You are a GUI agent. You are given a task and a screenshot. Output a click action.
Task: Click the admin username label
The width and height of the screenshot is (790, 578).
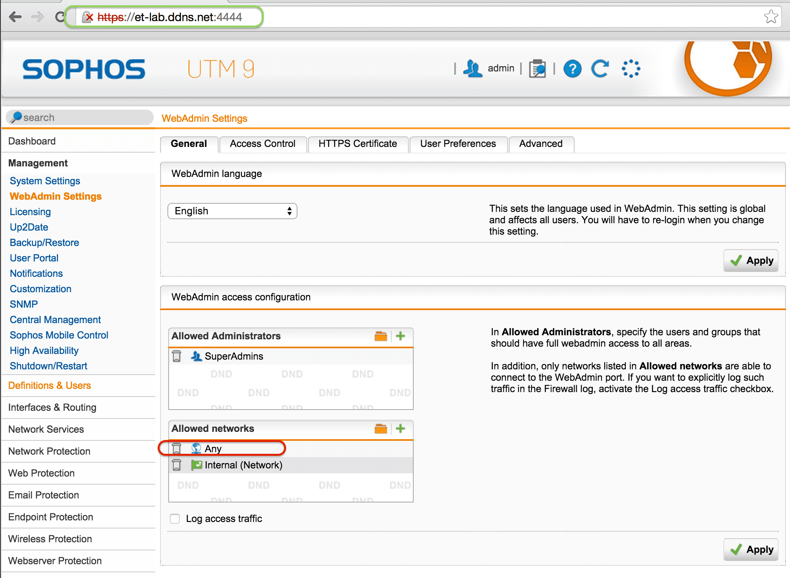[x=501, y=68]
